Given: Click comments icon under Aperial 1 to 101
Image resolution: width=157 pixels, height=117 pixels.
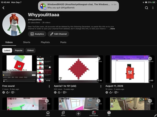Looking at the screenshot, I should (64, 92).
